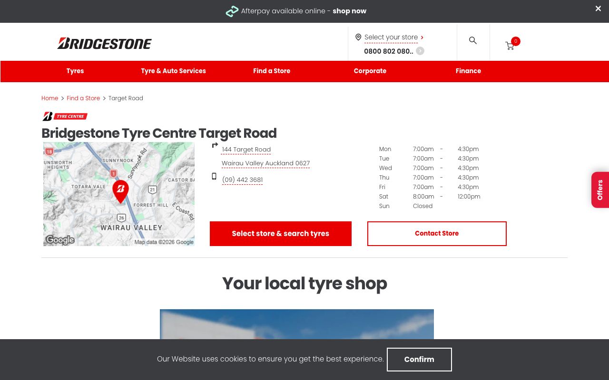
Task: Click the grey arrow beside phone number
Action: (420, 51)
